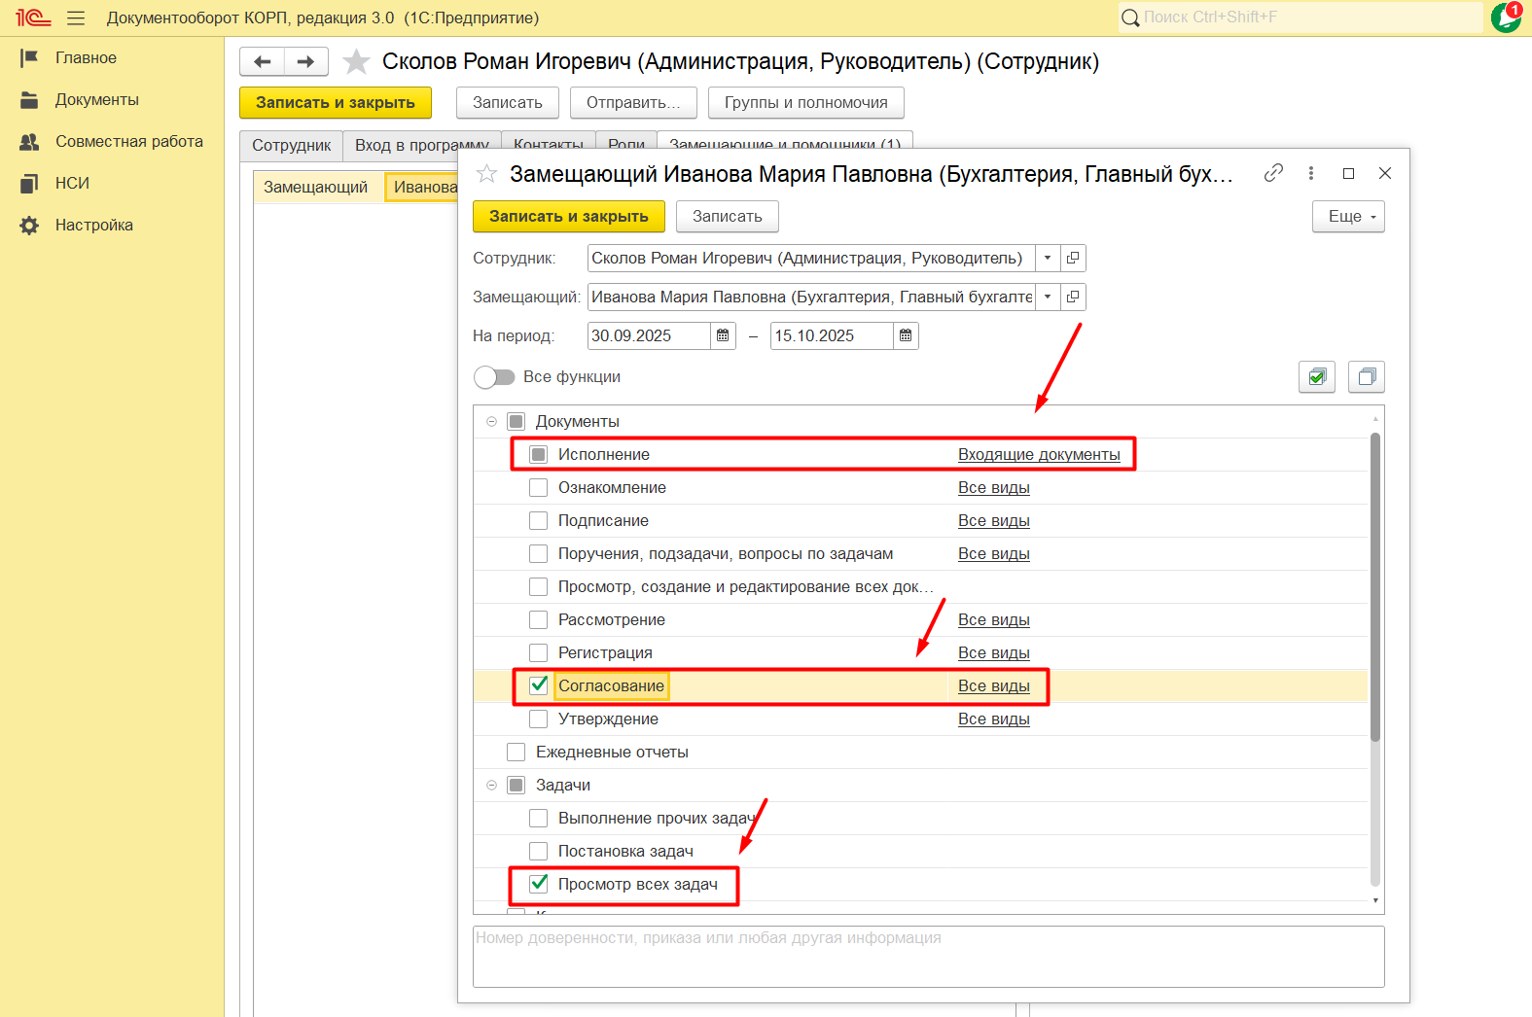Open notifications bell with badge
Screen dimensions: 1532x1017
coord(1507,17)
